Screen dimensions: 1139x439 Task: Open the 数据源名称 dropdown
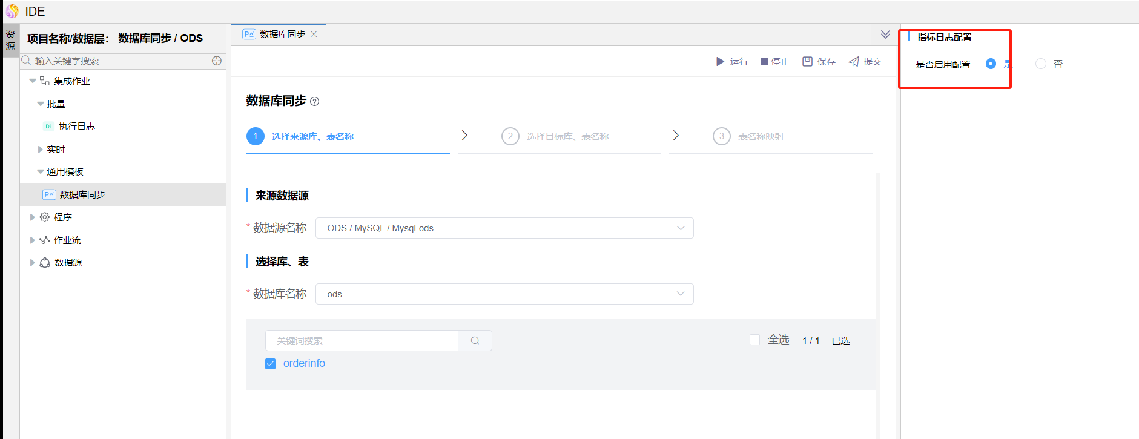tap(504, 228)
